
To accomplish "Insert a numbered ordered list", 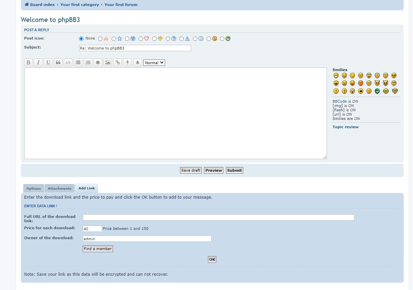I will coord(88,62).
